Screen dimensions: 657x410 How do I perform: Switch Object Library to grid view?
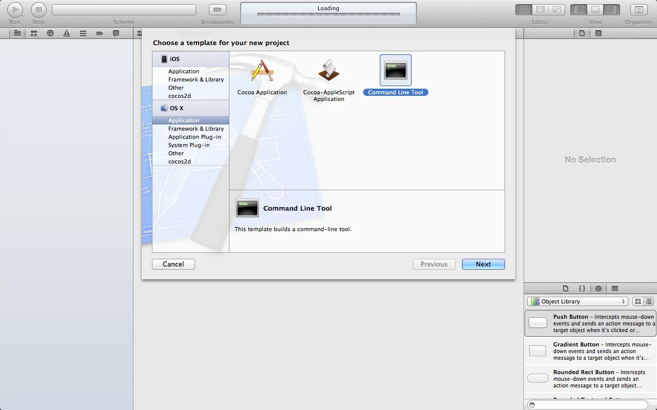tap(637, 301)
